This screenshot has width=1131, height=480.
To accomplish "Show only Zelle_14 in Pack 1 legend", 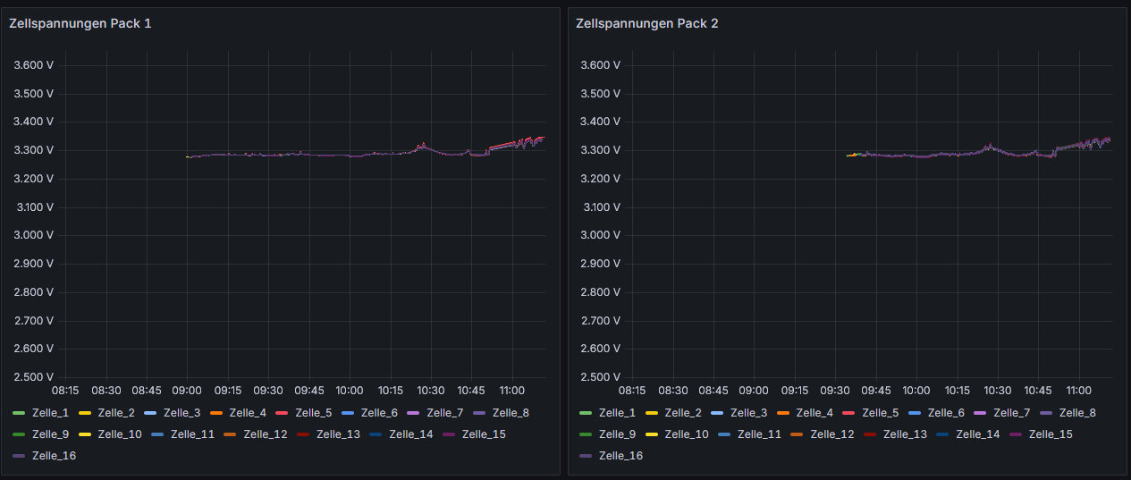I will (408, 434).
